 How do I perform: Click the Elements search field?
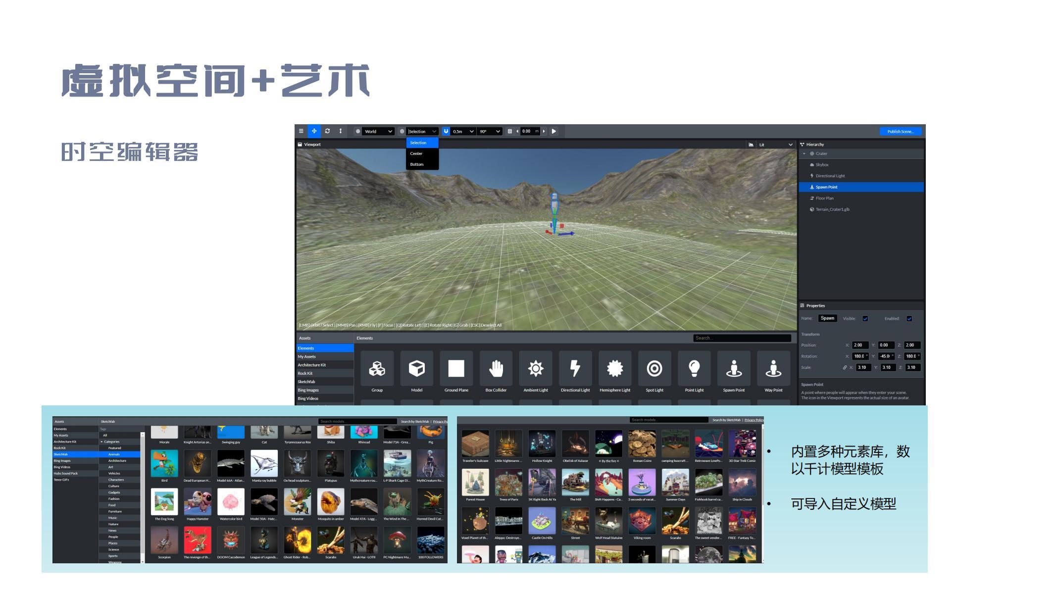[742, 338]
